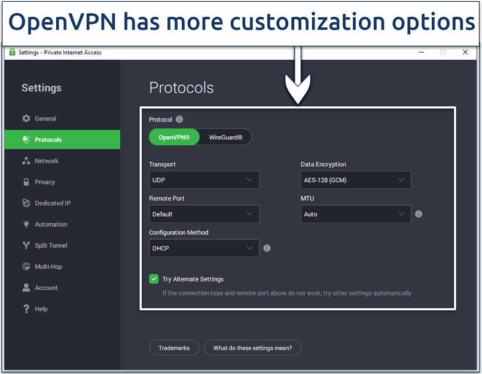Open the Remote Port dropdown
Screen dimensions: 482x374
204,213
